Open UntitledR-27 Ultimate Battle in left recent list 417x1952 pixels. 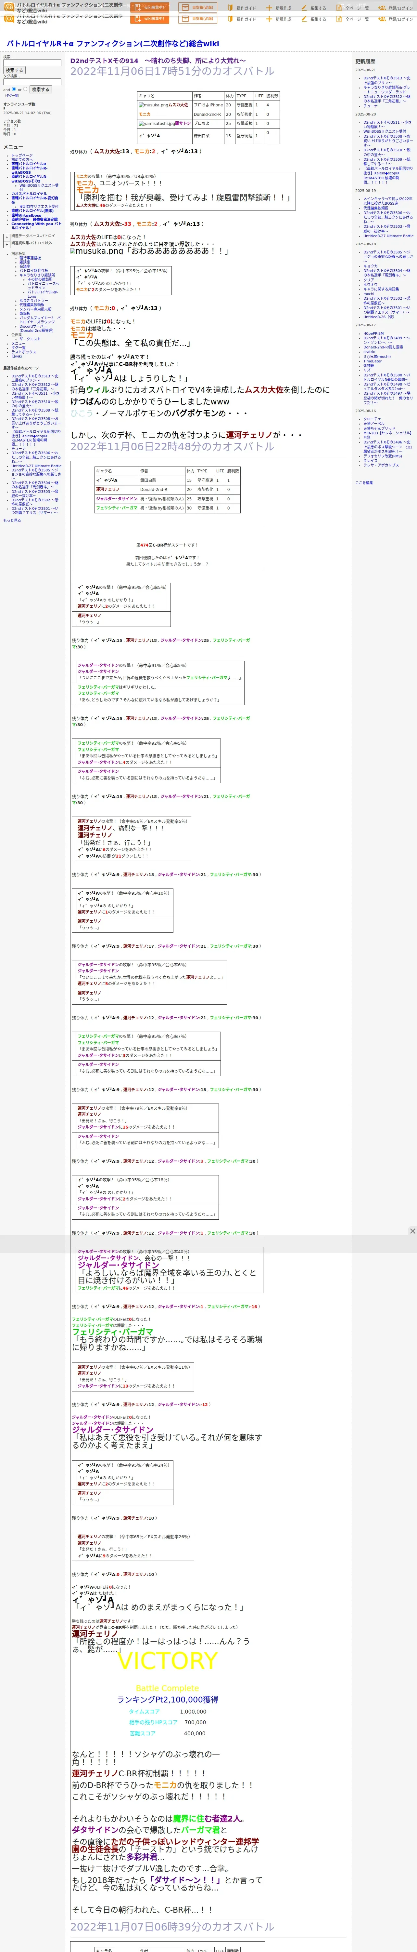click(36, 466)
